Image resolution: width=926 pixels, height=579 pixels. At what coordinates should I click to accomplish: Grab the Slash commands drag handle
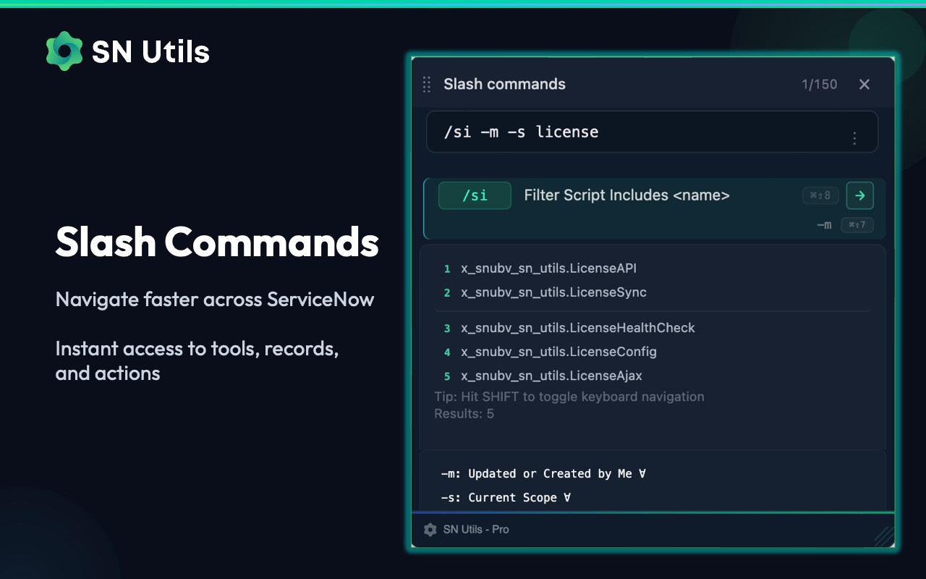427,85
